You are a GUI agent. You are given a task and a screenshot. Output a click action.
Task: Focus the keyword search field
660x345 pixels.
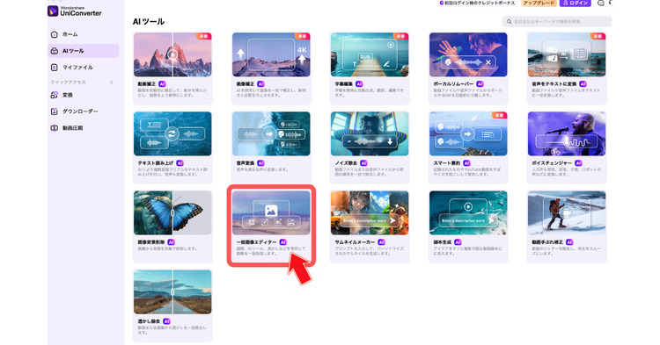(x=557, y=21)
